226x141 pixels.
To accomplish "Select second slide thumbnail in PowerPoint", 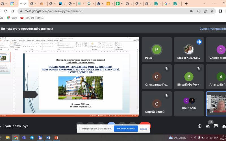I will (x=5, y=69).
